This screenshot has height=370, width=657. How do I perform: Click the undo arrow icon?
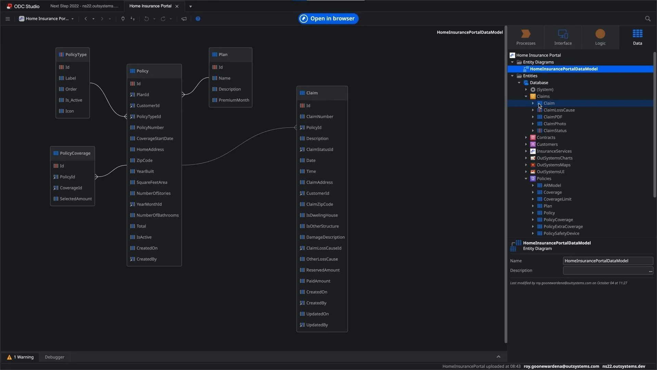click(x=146, y=19)
